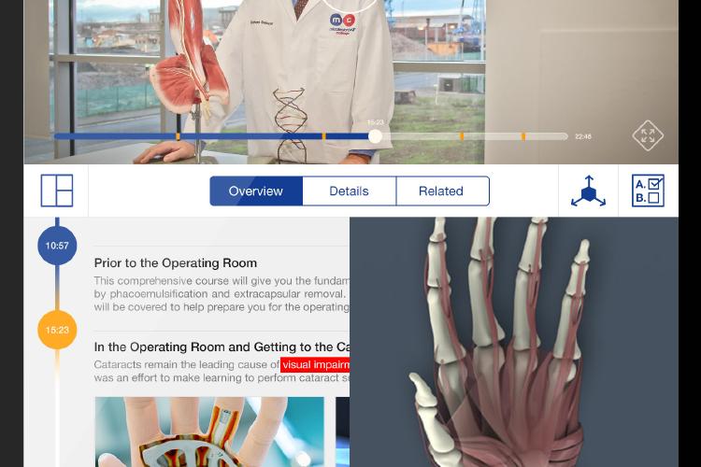Jump to second orange marker on progress bar
The height and width of the screenshot is (467, 701).
[323, 136]
